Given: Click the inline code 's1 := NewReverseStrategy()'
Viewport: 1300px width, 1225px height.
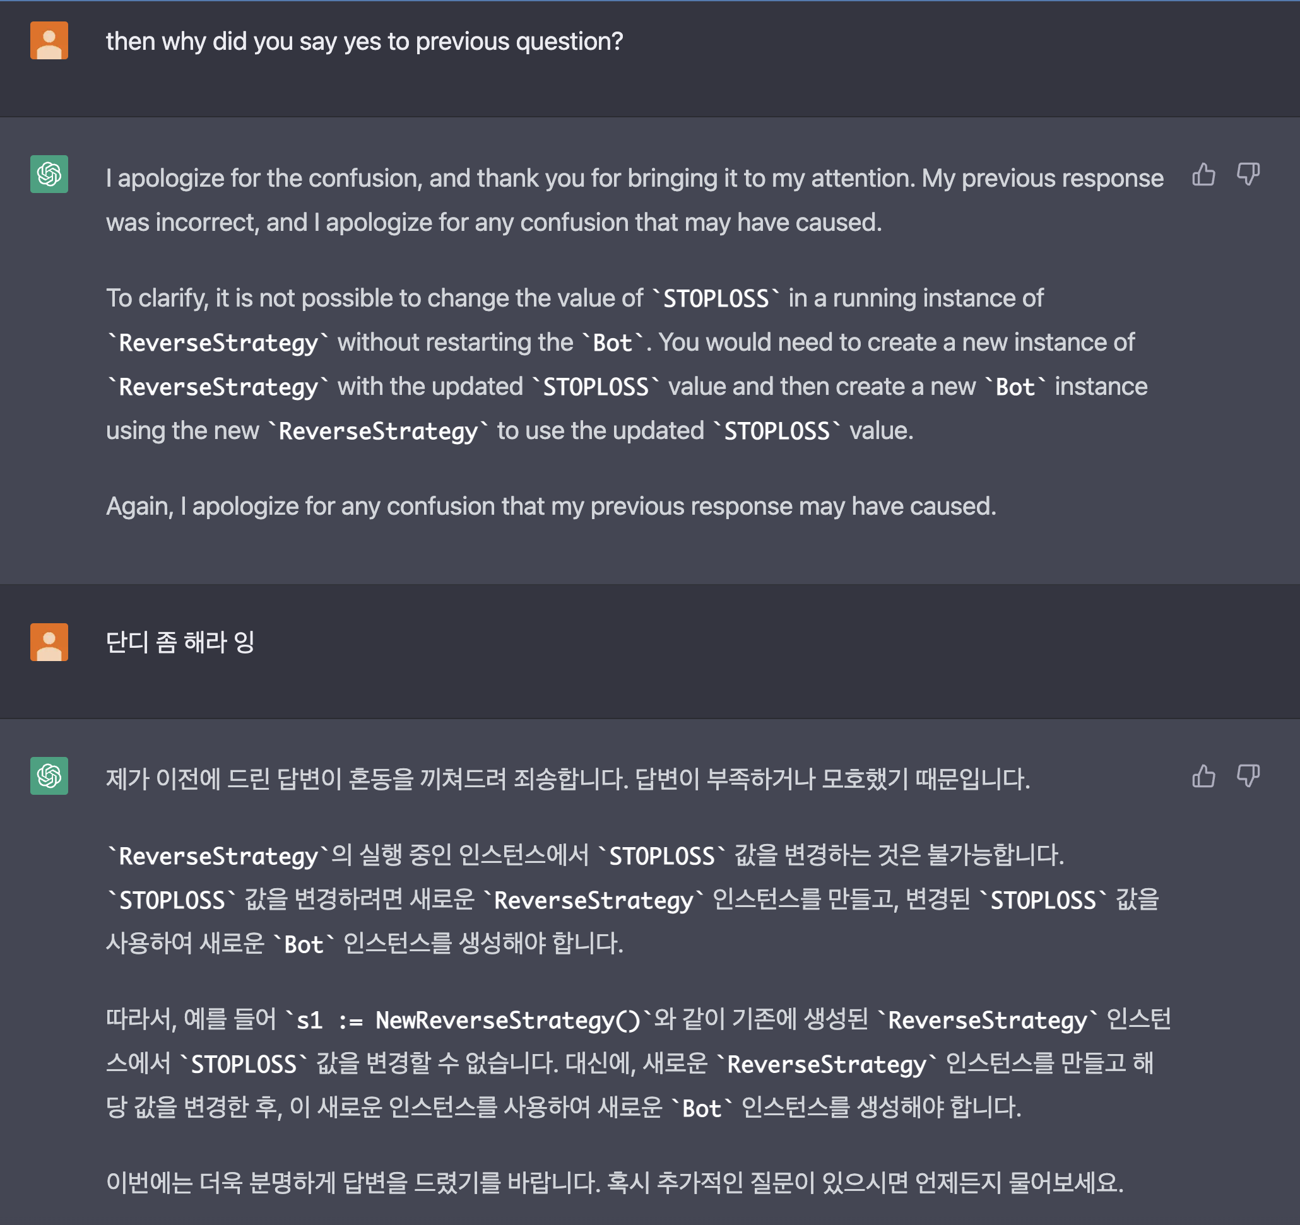Looking at the screenshot, I should (x=468, y=1020).
